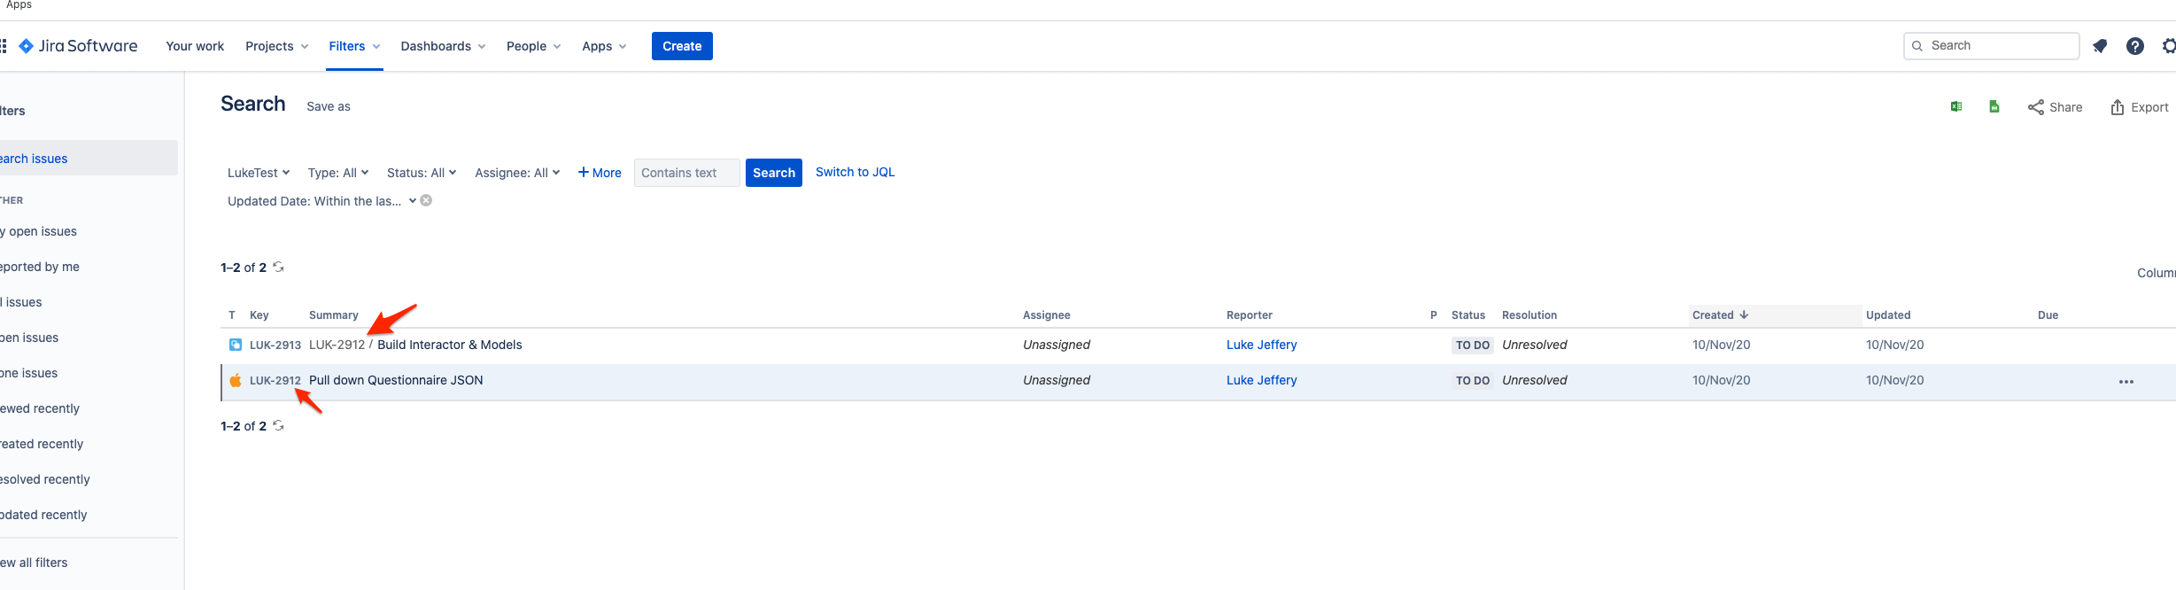This screenshot has height=590, width=2176.
Task: Open the Jira Software home logo
Action: click(x=78, y=46)
